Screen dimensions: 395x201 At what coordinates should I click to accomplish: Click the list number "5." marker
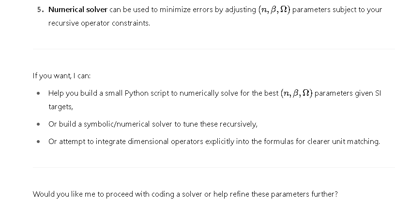tap(41, 10)
